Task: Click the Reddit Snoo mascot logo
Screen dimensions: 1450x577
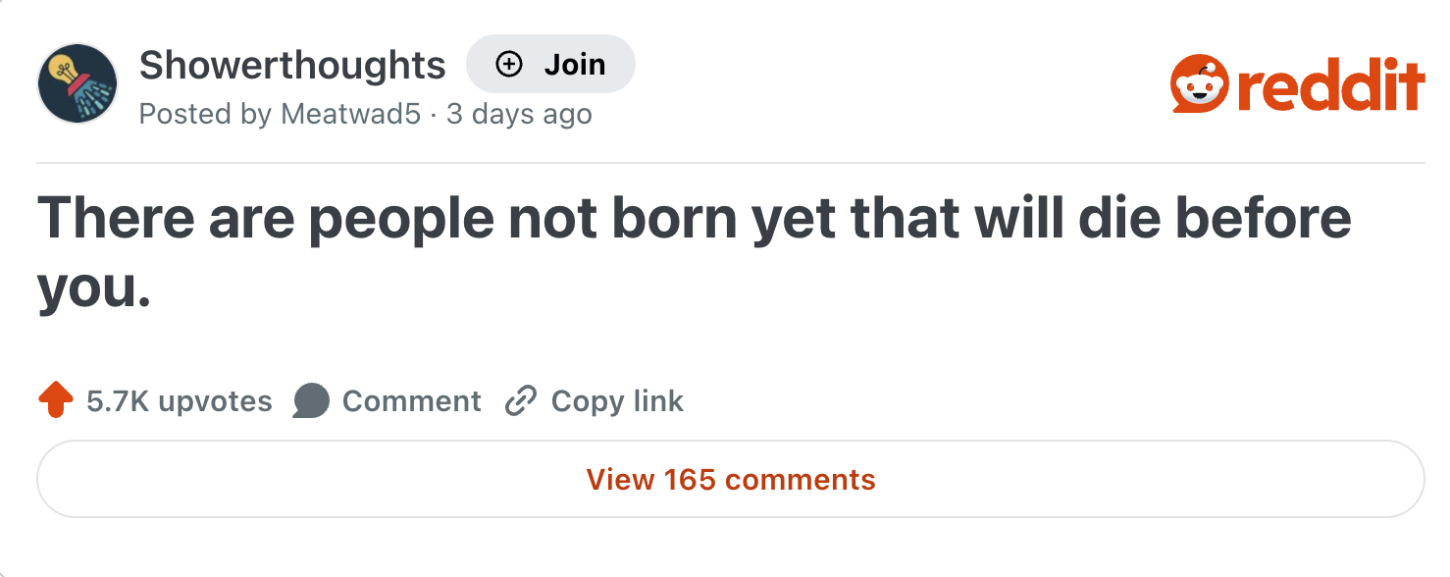Action: [x=1199, y=84]
